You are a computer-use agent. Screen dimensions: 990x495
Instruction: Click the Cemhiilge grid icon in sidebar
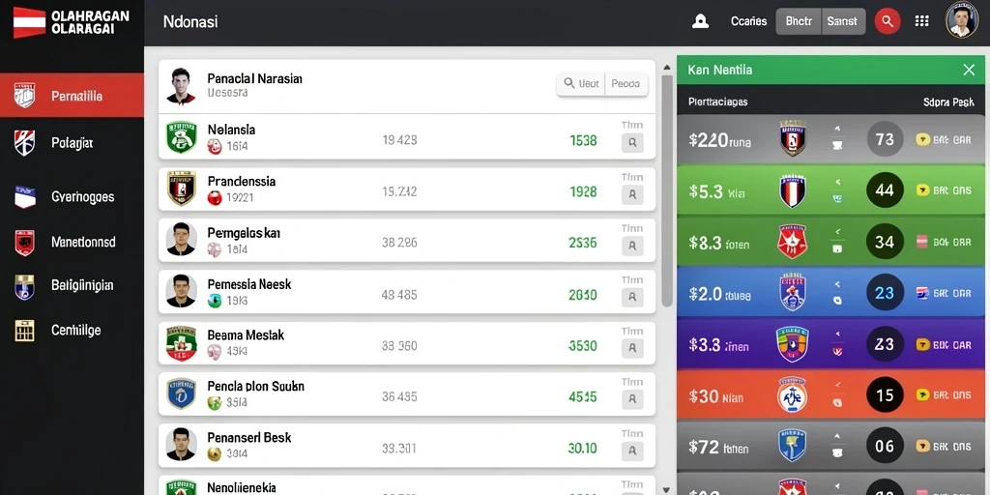[x=24, y=331]
